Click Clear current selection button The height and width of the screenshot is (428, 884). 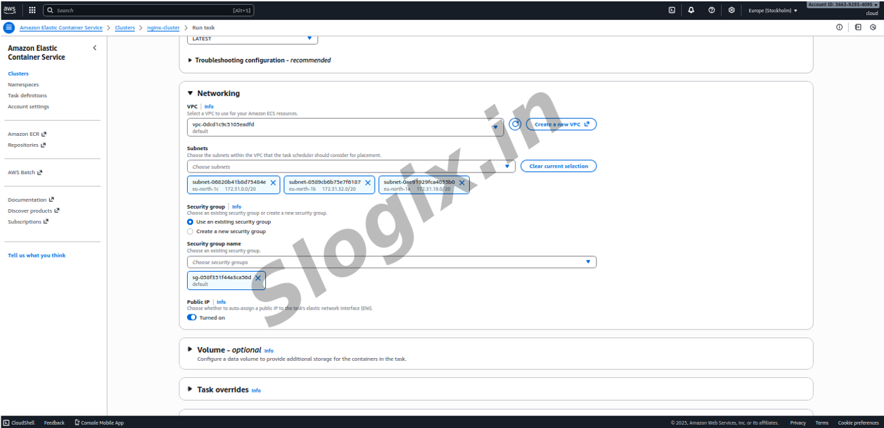[x=558, y=166]
